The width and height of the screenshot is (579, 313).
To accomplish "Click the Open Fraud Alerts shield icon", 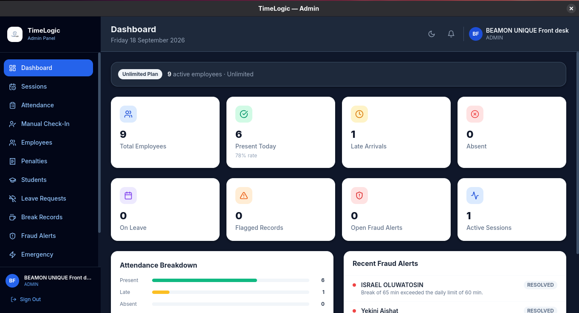I will (x=359, y=196).
